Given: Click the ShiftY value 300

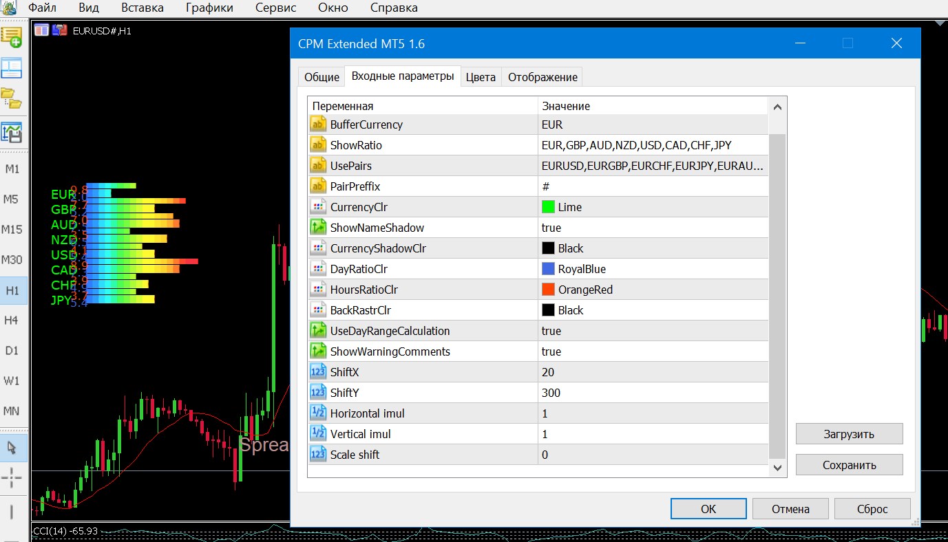Looking at the screenshot, I should click(x=551, y=393).
